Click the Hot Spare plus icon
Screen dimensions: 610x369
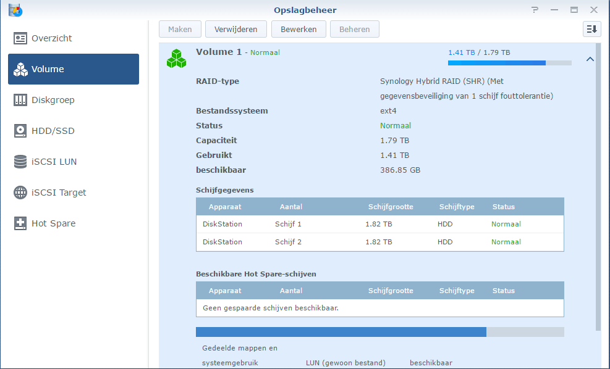pyautogui.click(x=20, y=223)
